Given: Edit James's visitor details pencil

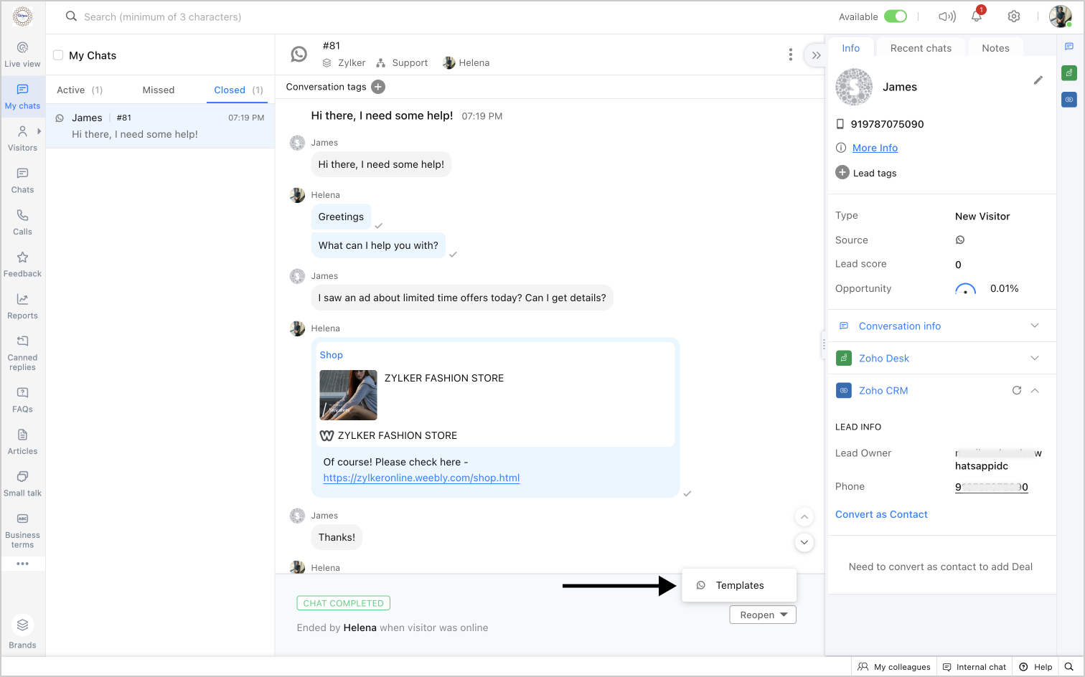Looking at the screenshot, I should click(1038, 80).
